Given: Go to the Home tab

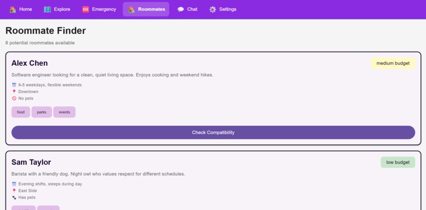Looking at the screenshot, I should [21, 9].
